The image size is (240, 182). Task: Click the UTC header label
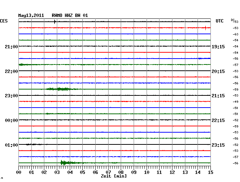(219, 21)
